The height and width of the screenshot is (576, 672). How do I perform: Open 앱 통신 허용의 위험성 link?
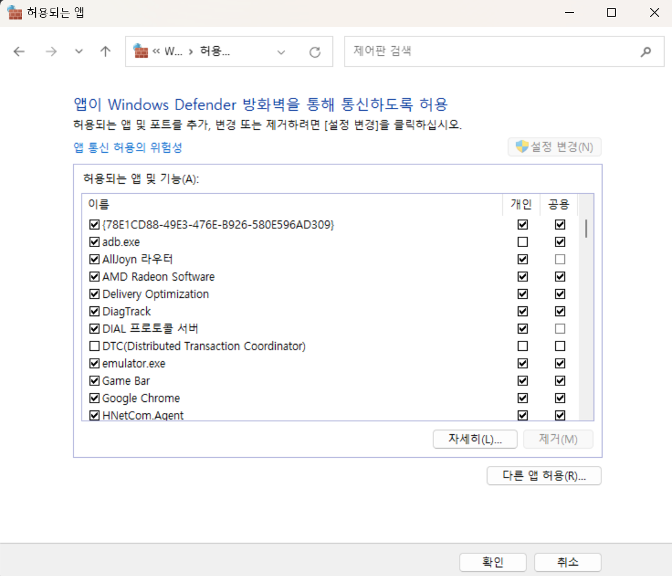click(x=128, y=147)
